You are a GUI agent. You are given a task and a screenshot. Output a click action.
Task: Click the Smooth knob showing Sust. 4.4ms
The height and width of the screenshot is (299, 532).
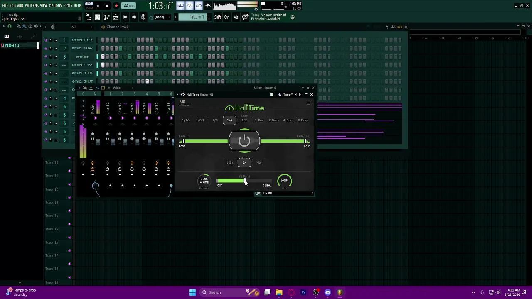[x=204, y=181]
